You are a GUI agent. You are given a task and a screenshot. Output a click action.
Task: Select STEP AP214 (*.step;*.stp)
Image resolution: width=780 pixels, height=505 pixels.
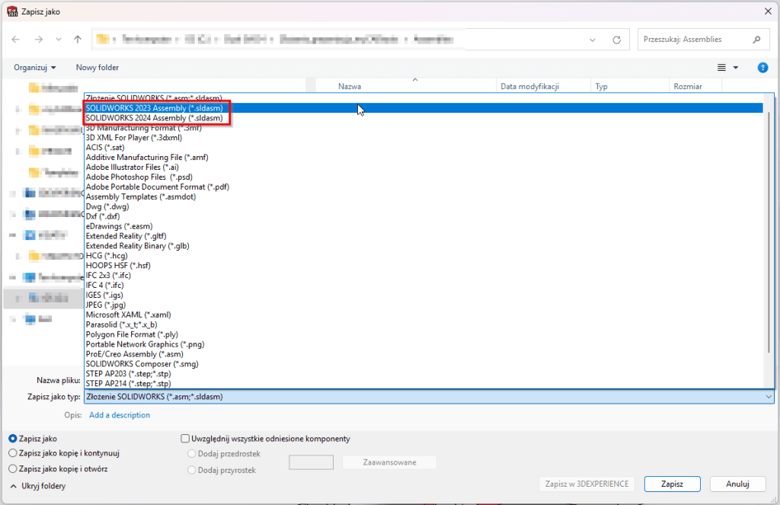[424, 384]
